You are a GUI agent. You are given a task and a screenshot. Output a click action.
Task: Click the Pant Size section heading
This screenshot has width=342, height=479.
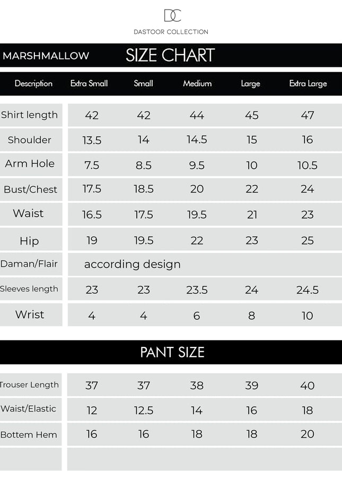coord(172,352)
